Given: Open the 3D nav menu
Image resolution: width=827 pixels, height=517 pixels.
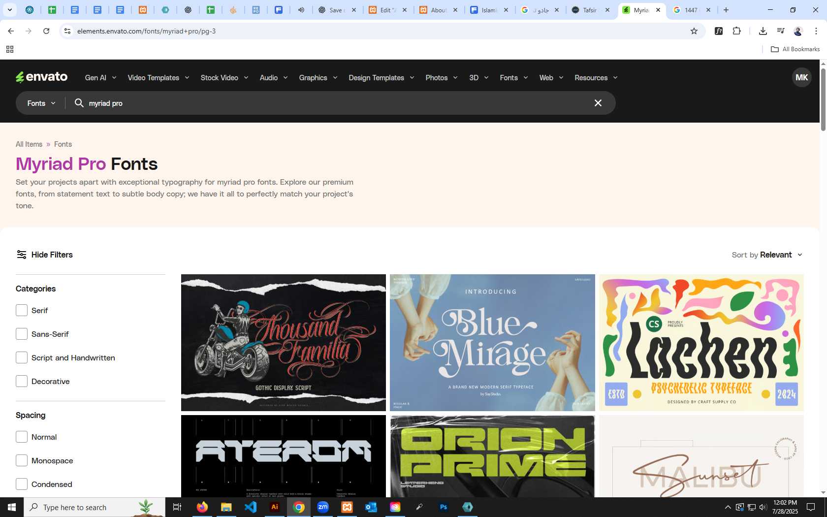Looking at the screenshot, I should pyautogui.click(x=479, y=78).
